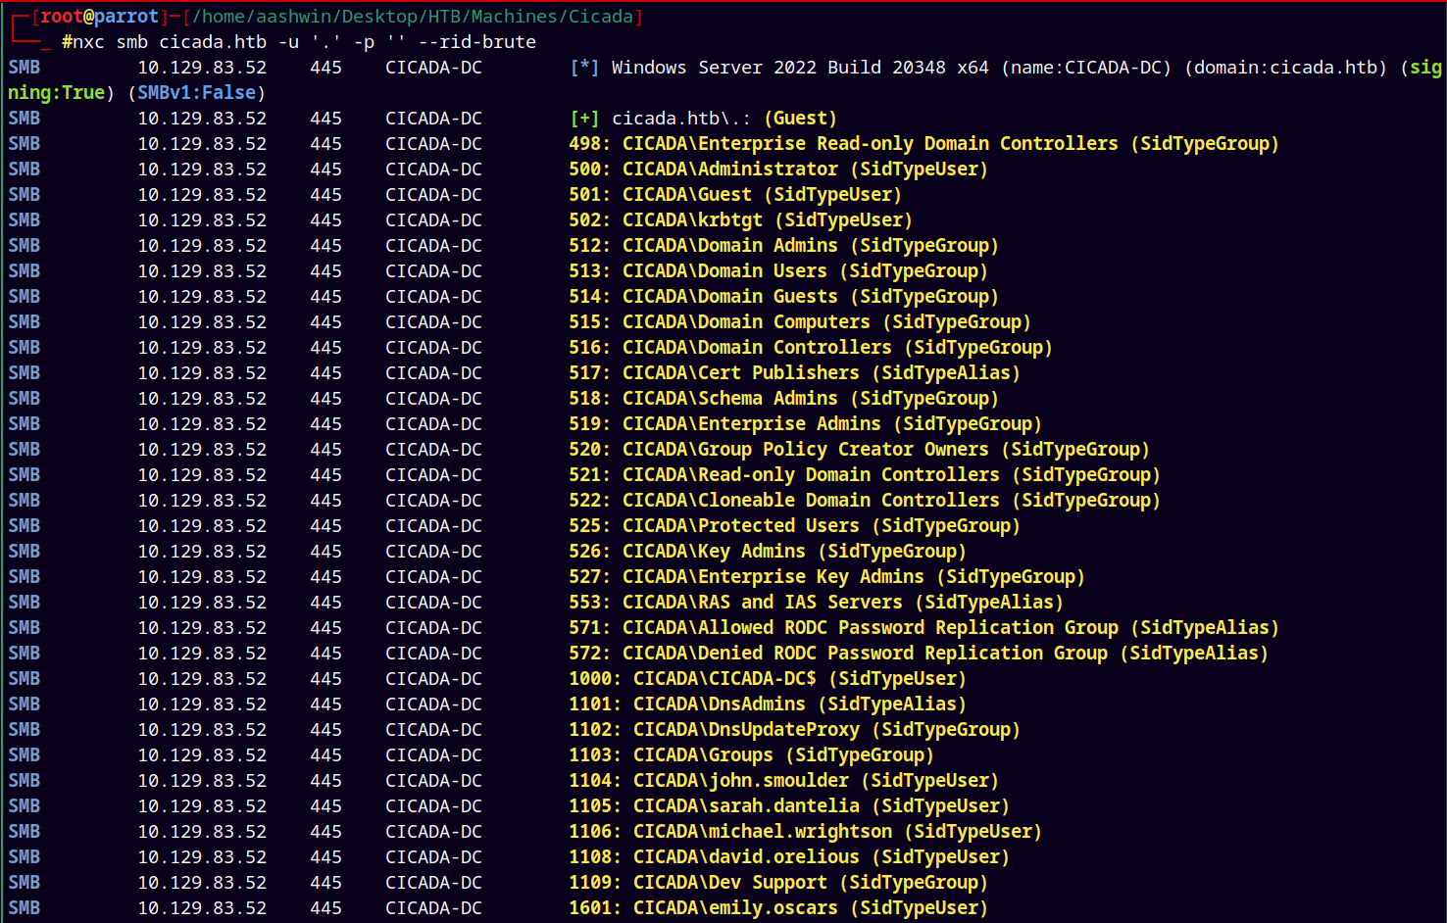Screen dimensions: 1447x923
Task: Click the 1000: CICADA\CICADA-DC$ entry
Action: coord(768,679)
